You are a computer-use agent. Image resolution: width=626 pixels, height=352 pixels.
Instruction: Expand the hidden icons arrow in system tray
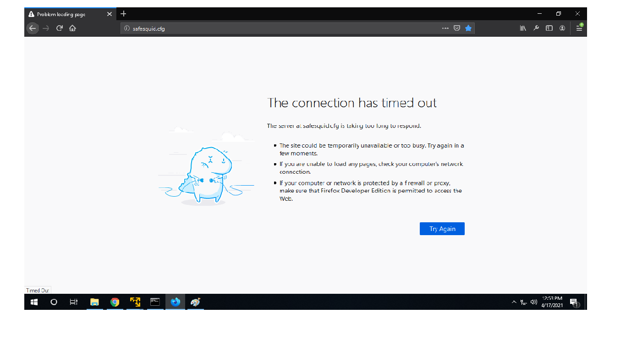514,302
